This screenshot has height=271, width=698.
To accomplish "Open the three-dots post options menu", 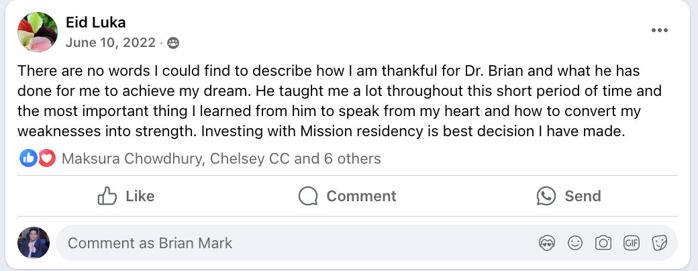I will [659, 31].
